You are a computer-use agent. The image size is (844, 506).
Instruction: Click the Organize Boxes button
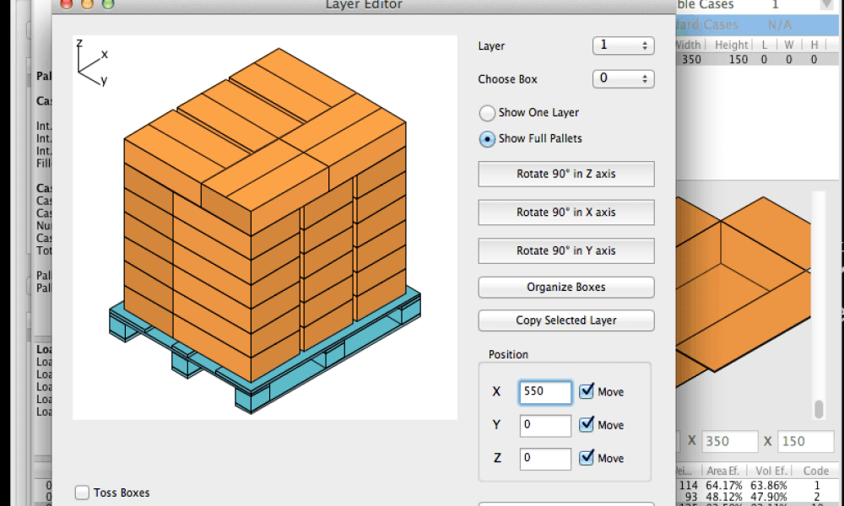pyautogui.click(x=566, y=287)
